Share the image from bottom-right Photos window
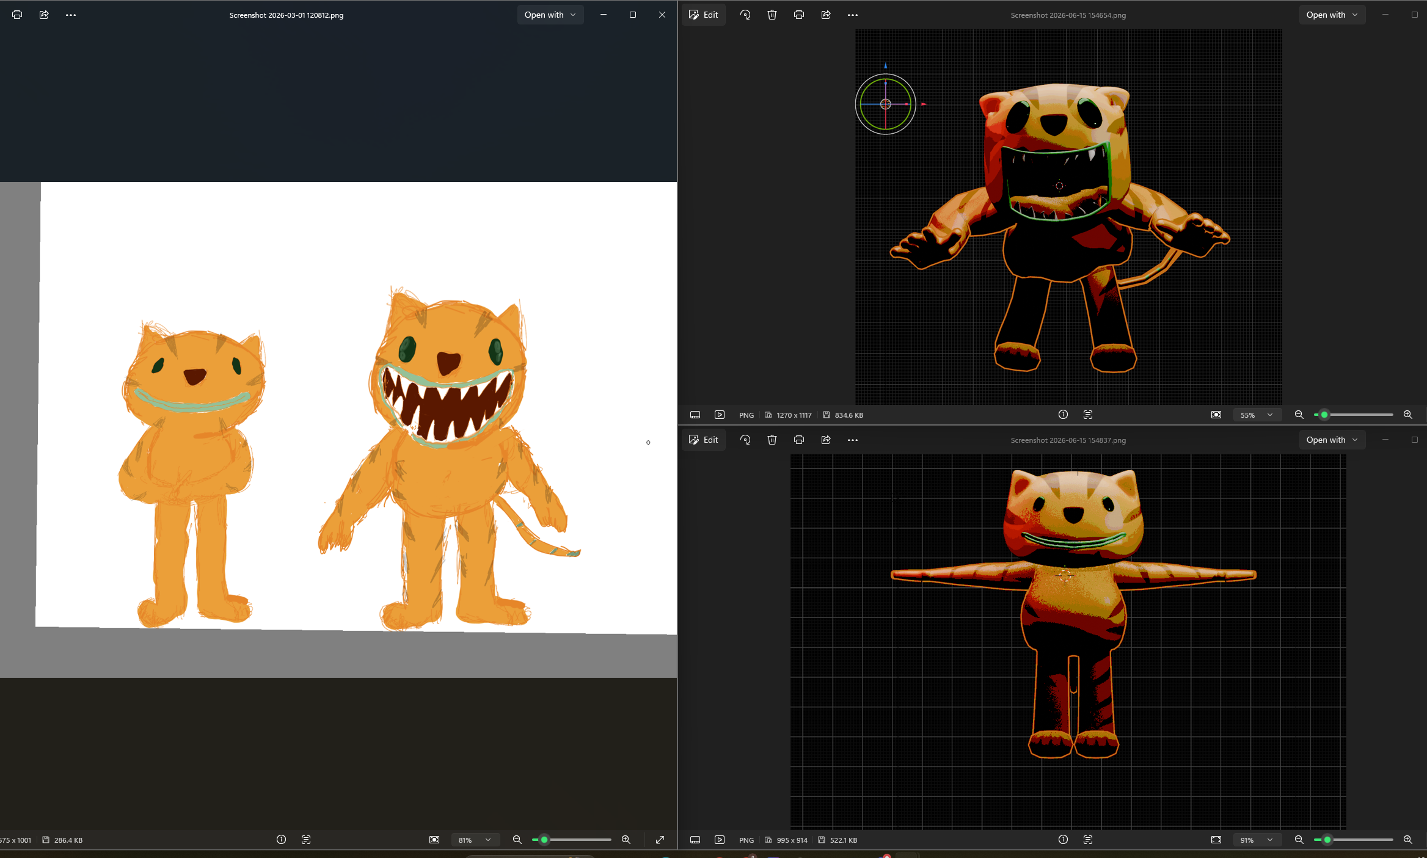Image resolution: width=1427 pixels, height=858 pixels. [x=826, y=440]
